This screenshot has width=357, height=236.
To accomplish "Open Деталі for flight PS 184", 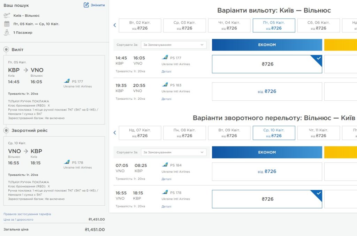I will tap(166, 179).
